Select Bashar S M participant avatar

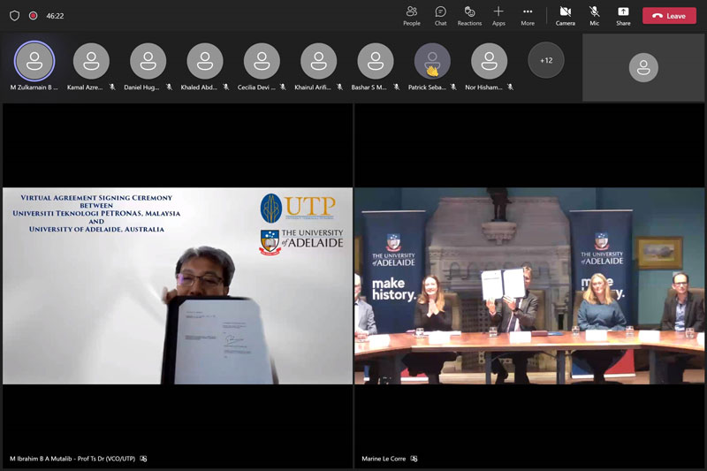point(375,61)
